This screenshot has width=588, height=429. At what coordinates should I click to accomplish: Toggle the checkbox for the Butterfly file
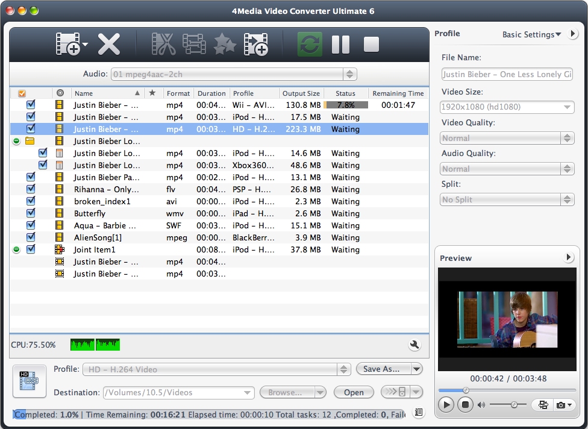click(x=31, y=213)
